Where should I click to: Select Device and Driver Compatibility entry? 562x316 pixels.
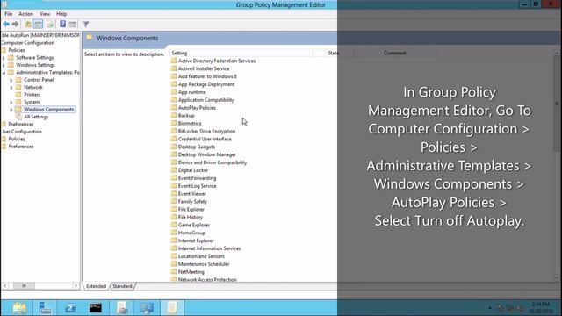[x=213, y=162]
